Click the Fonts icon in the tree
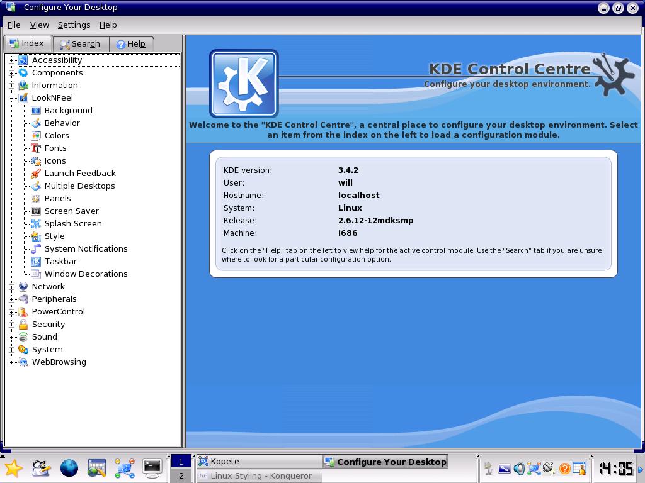Image resolution: width=645 pixels, height=483 pixels. 36,148
